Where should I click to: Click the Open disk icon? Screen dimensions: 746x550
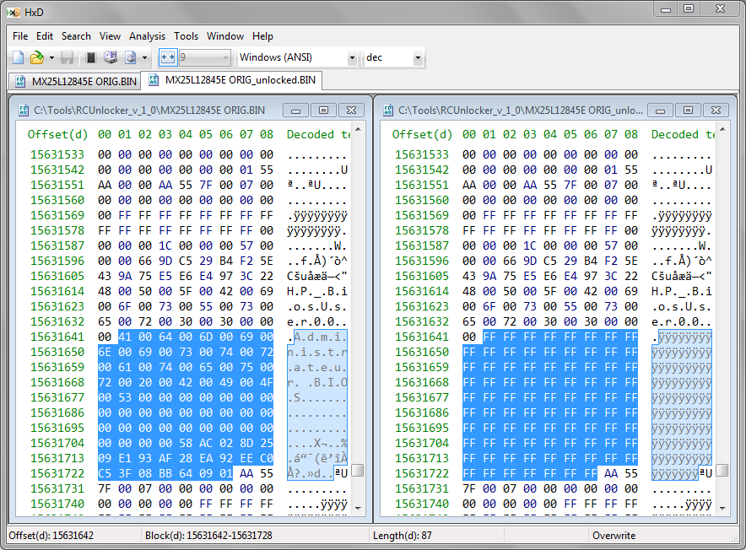[x=110, y=58]
